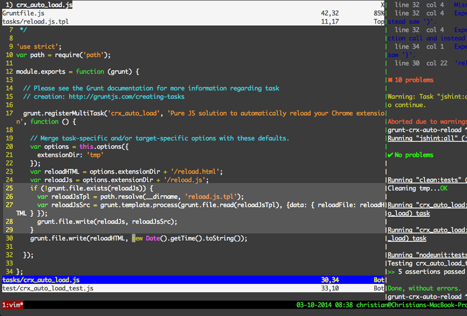Click the X tab close marker
The image size is (467, 316).
tap(382, 4)
